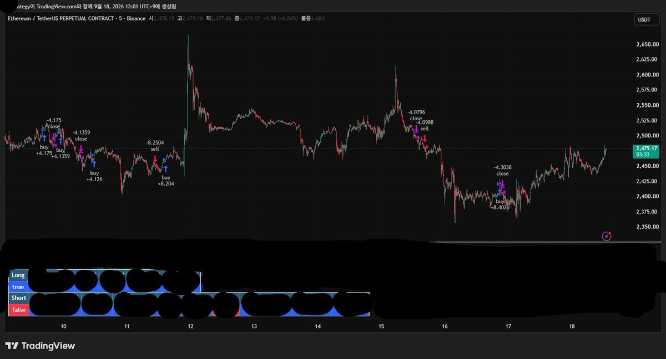Image resolution: width=666 pixels, height=359 pixels.
Task: Click the buy +4.126 trade label
Action: 94,176
